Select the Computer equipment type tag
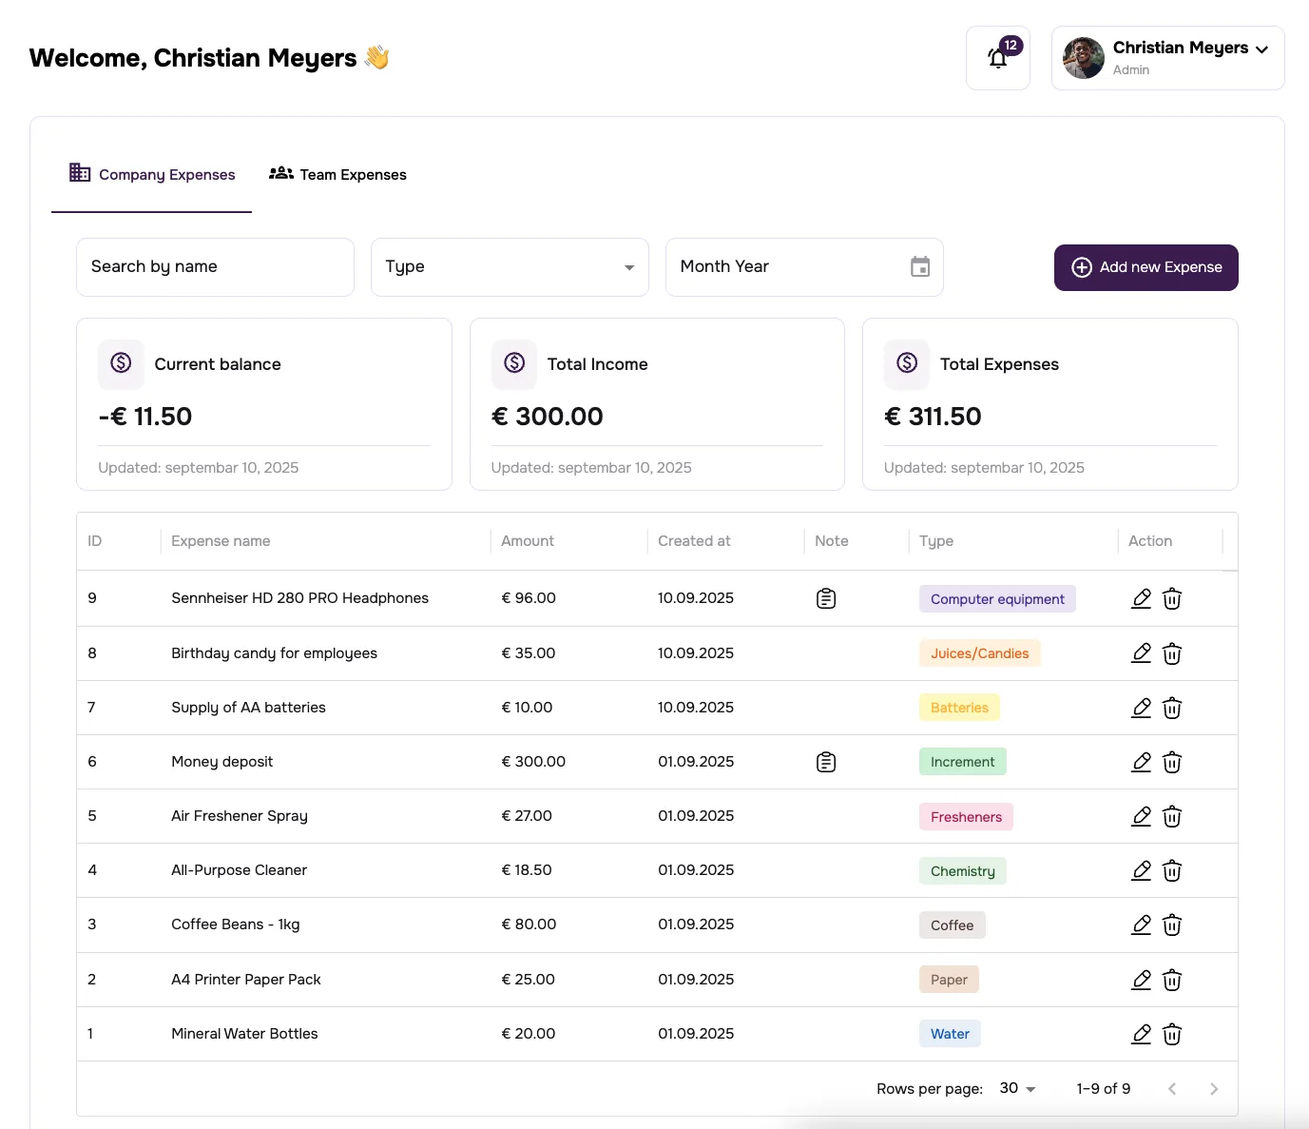This screenshot has height=1129, width=1309. (x=996, y=598)
